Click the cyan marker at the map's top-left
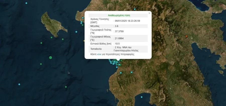Screen dimensions: 226x106 [26, 3]
